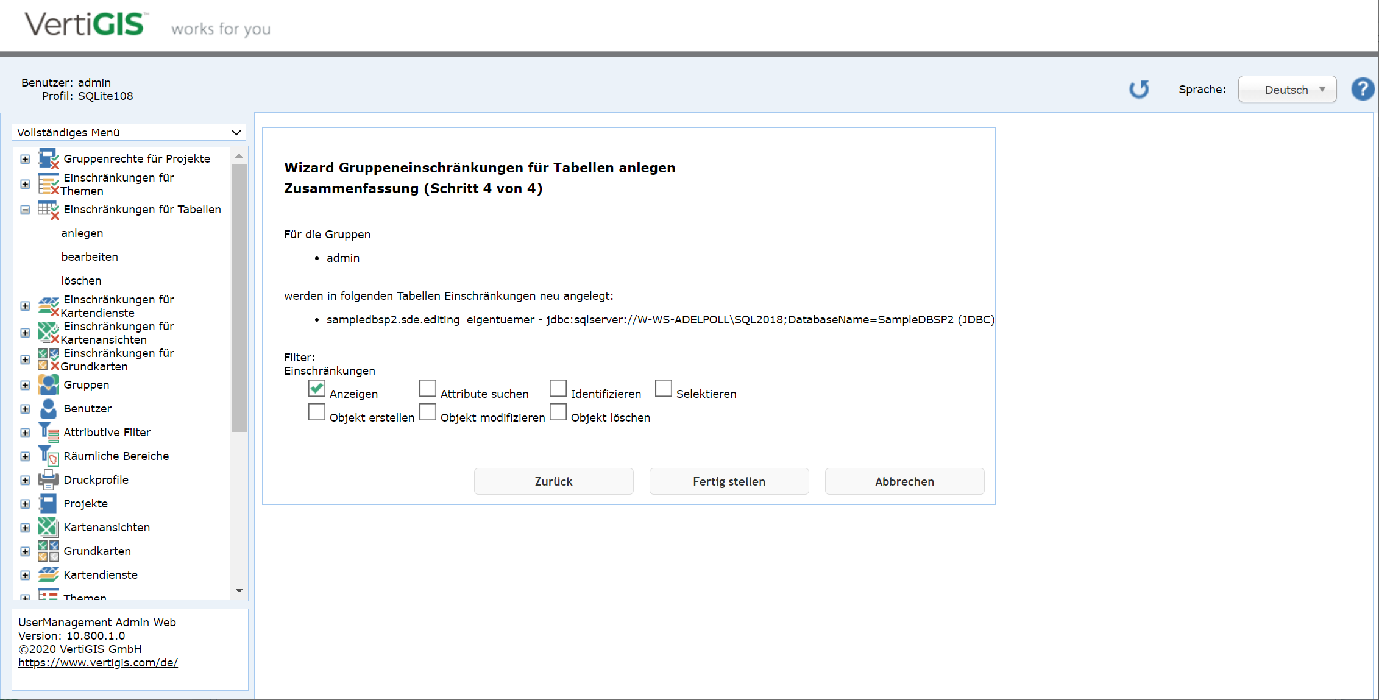The width and height of the screenshot is (1379, 700).
Task: Click the Projekte book icon
Action: tap(48, 504)
